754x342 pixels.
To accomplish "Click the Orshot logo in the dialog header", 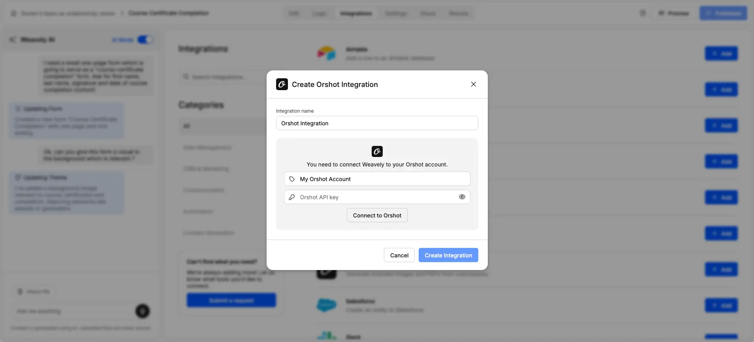I will point(282,84).
